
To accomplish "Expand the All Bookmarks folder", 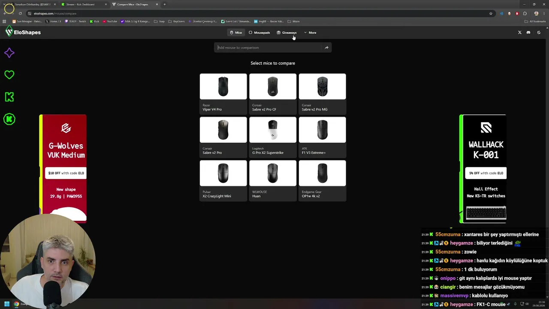I will click(535, 21).
